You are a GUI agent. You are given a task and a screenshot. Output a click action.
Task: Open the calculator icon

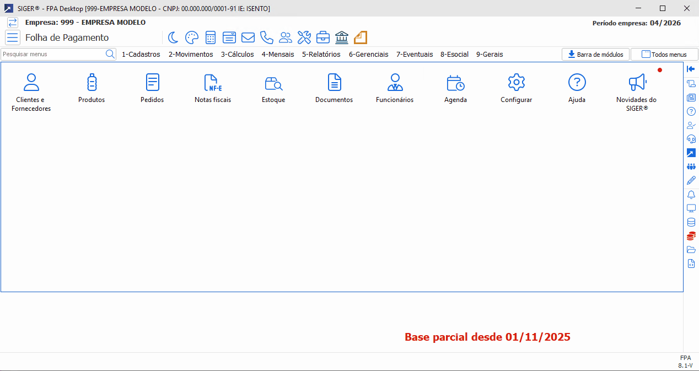[210, 37]
